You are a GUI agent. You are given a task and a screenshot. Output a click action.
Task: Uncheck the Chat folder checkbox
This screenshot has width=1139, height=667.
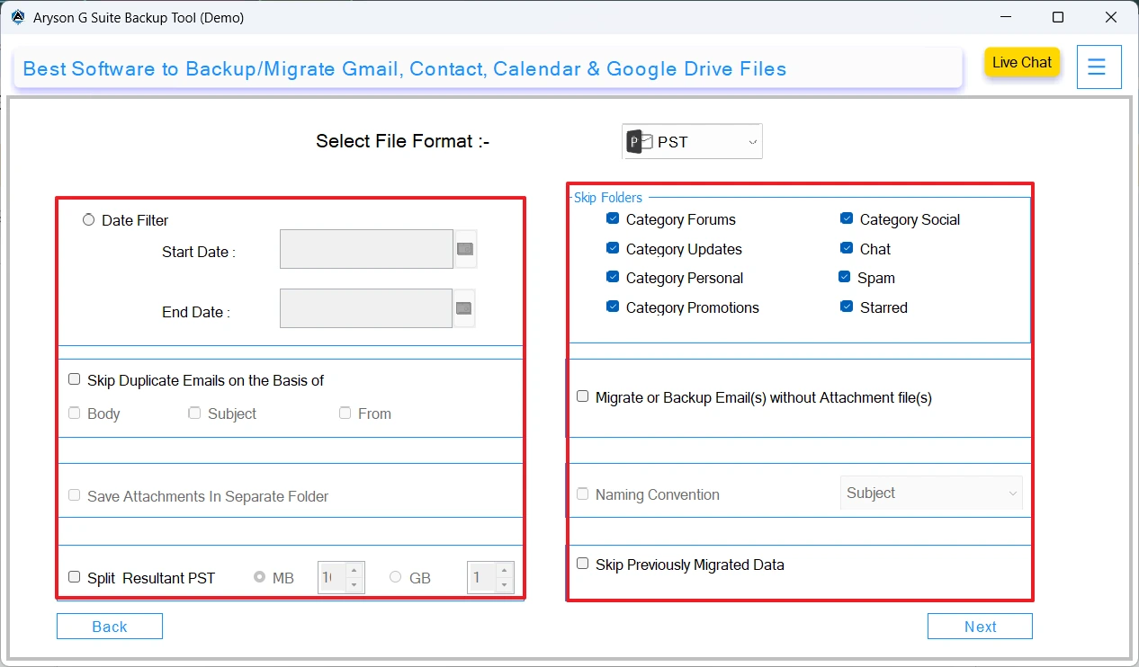click(847, 248)
